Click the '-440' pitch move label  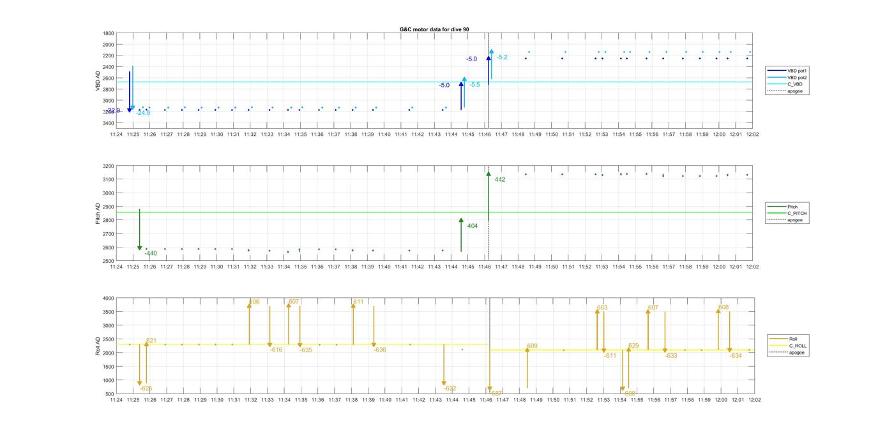click(151, 254)
